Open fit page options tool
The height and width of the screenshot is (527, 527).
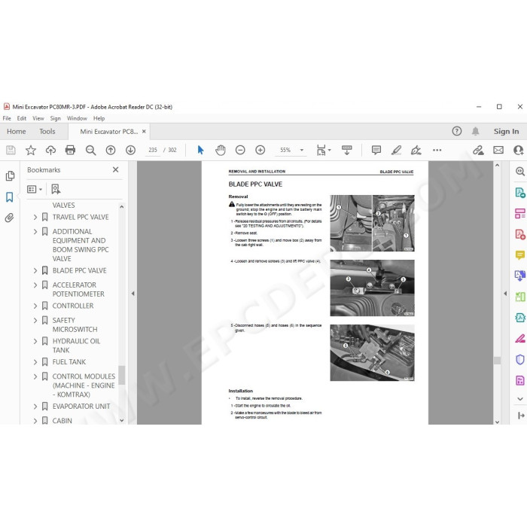(323, 150)
